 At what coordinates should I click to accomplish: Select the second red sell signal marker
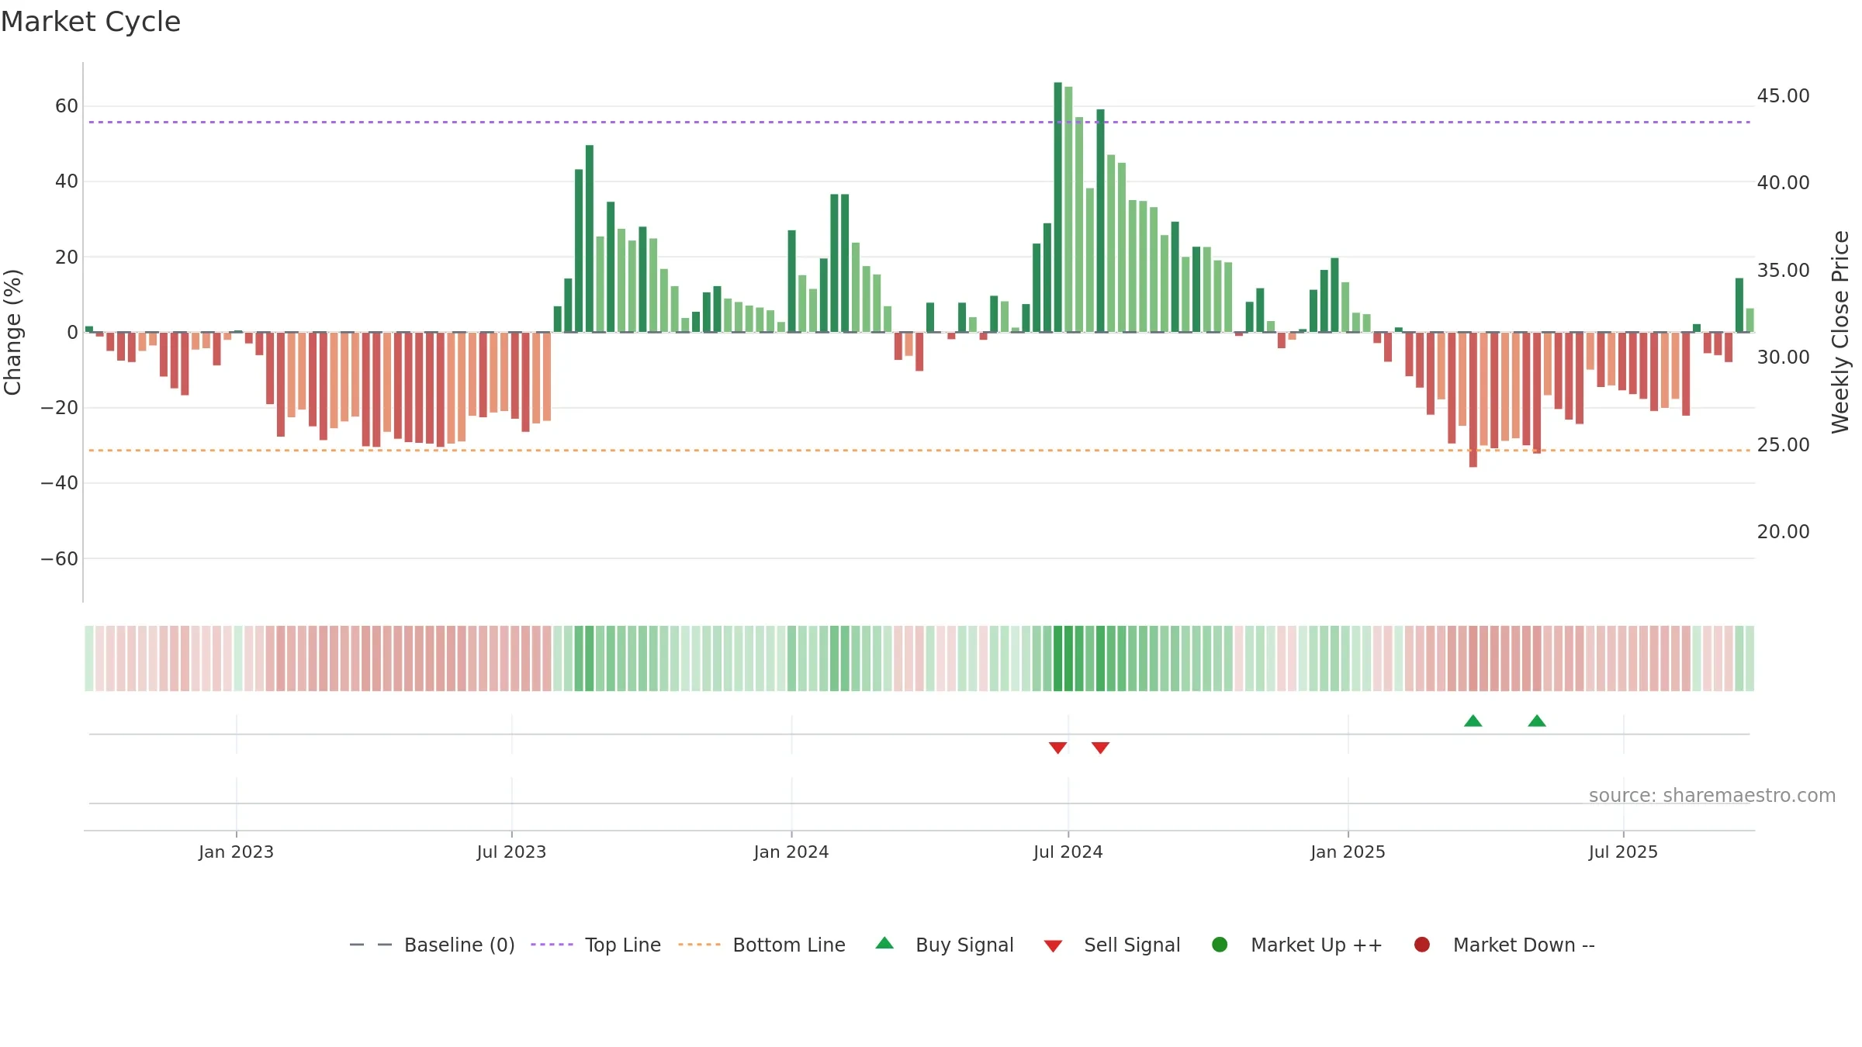(1100, 748)
